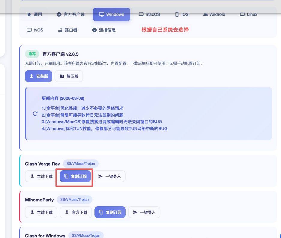Switch to the 通用 tab
This screenshot has width=281, height=238.
pos(34,14)
